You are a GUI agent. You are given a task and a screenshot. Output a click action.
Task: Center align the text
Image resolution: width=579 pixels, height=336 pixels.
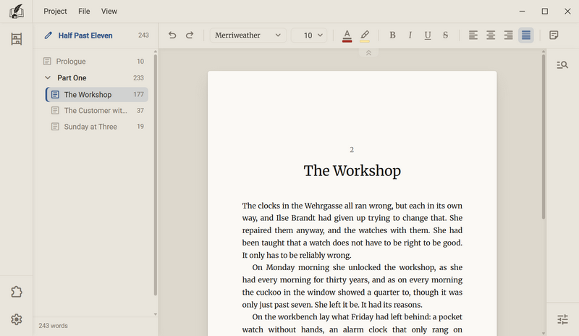tap(491, 35)
